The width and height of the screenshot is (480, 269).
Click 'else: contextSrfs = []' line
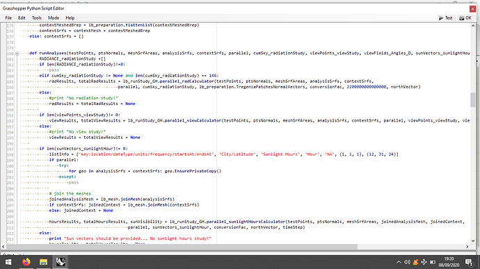point(56,36)
